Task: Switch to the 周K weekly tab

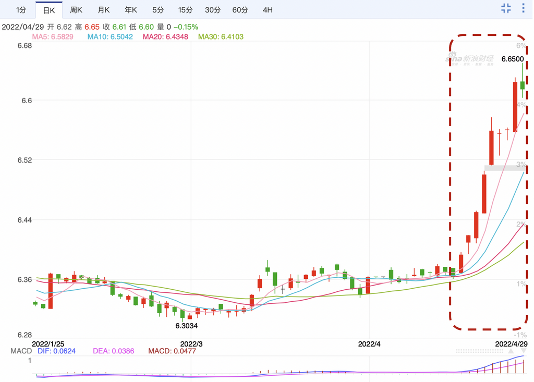Action: [x=76, y=10]
